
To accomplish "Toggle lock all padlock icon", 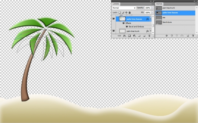I will pos(130,13).
